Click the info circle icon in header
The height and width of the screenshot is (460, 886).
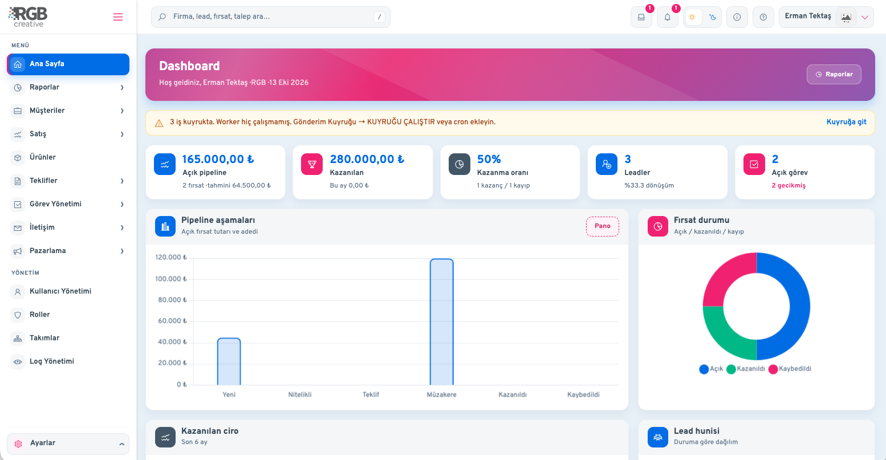(737, 17)
